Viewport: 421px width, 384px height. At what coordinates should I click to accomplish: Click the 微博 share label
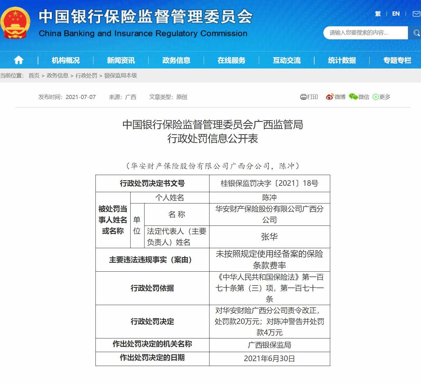click(x=340, y=97)
